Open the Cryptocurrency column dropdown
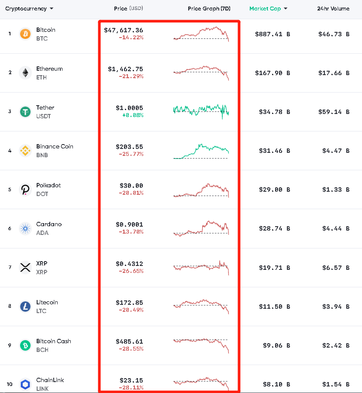The height and width of the screenshot is (393, 362). 29,9
